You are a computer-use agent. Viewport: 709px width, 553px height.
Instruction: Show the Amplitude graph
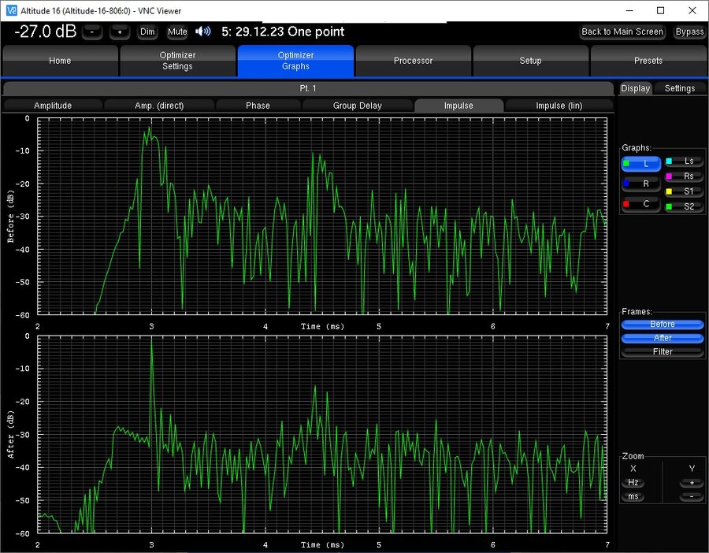(x=53, y=106)
